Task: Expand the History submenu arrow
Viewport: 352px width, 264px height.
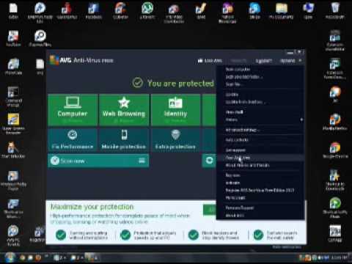Action: (301, 120)
